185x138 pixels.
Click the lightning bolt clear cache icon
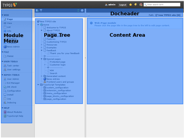pos(135,5)
